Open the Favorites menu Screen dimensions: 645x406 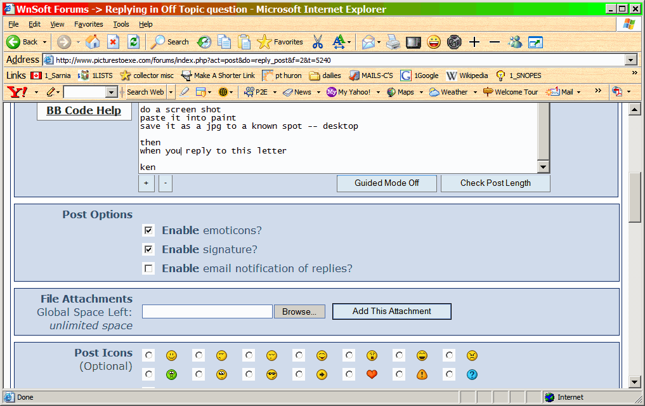pyautogui.click(x=88, y=24)
